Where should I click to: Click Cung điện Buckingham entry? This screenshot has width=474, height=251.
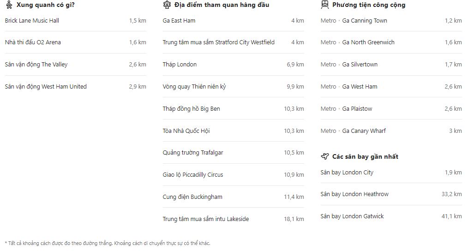(x=234, y=197)
